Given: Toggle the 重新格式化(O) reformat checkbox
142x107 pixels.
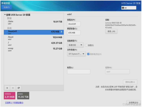Looking at the screenshot, I should click(x=88, y=54).
